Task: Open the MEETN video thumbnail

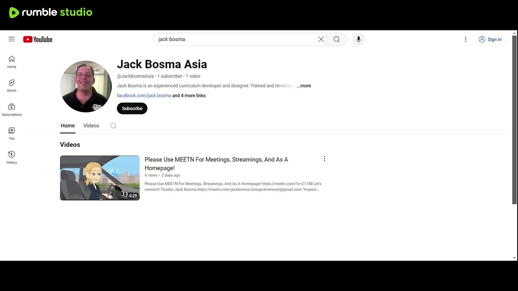Action: pos(100,178)
